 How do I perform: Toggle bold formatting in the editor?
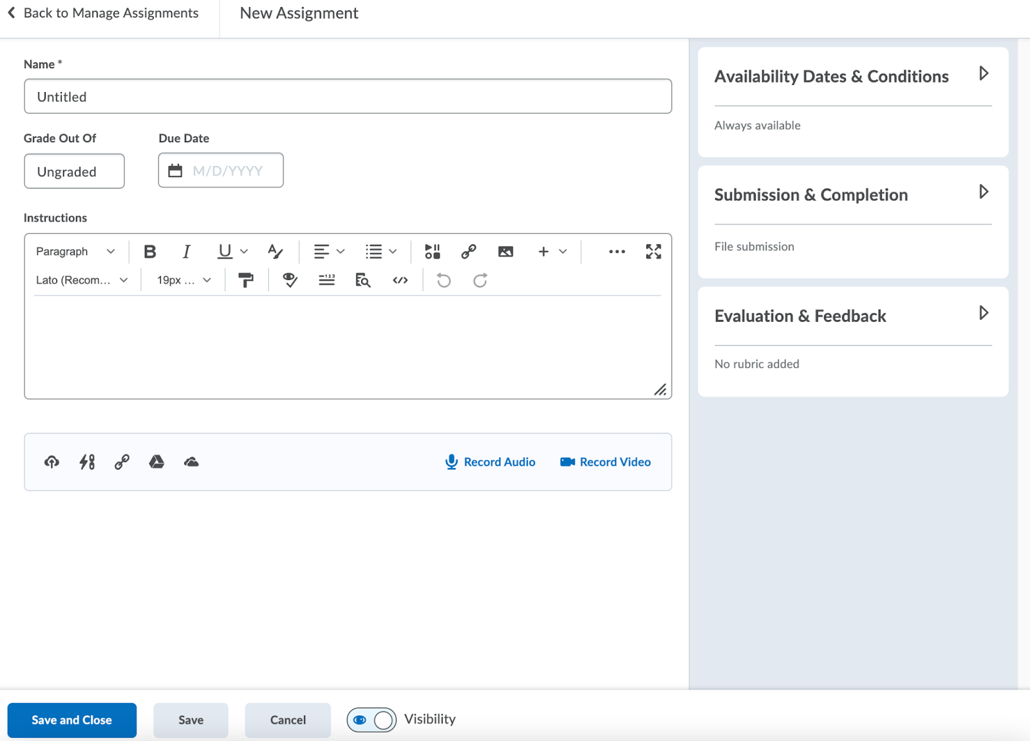[x=149, y=251]
